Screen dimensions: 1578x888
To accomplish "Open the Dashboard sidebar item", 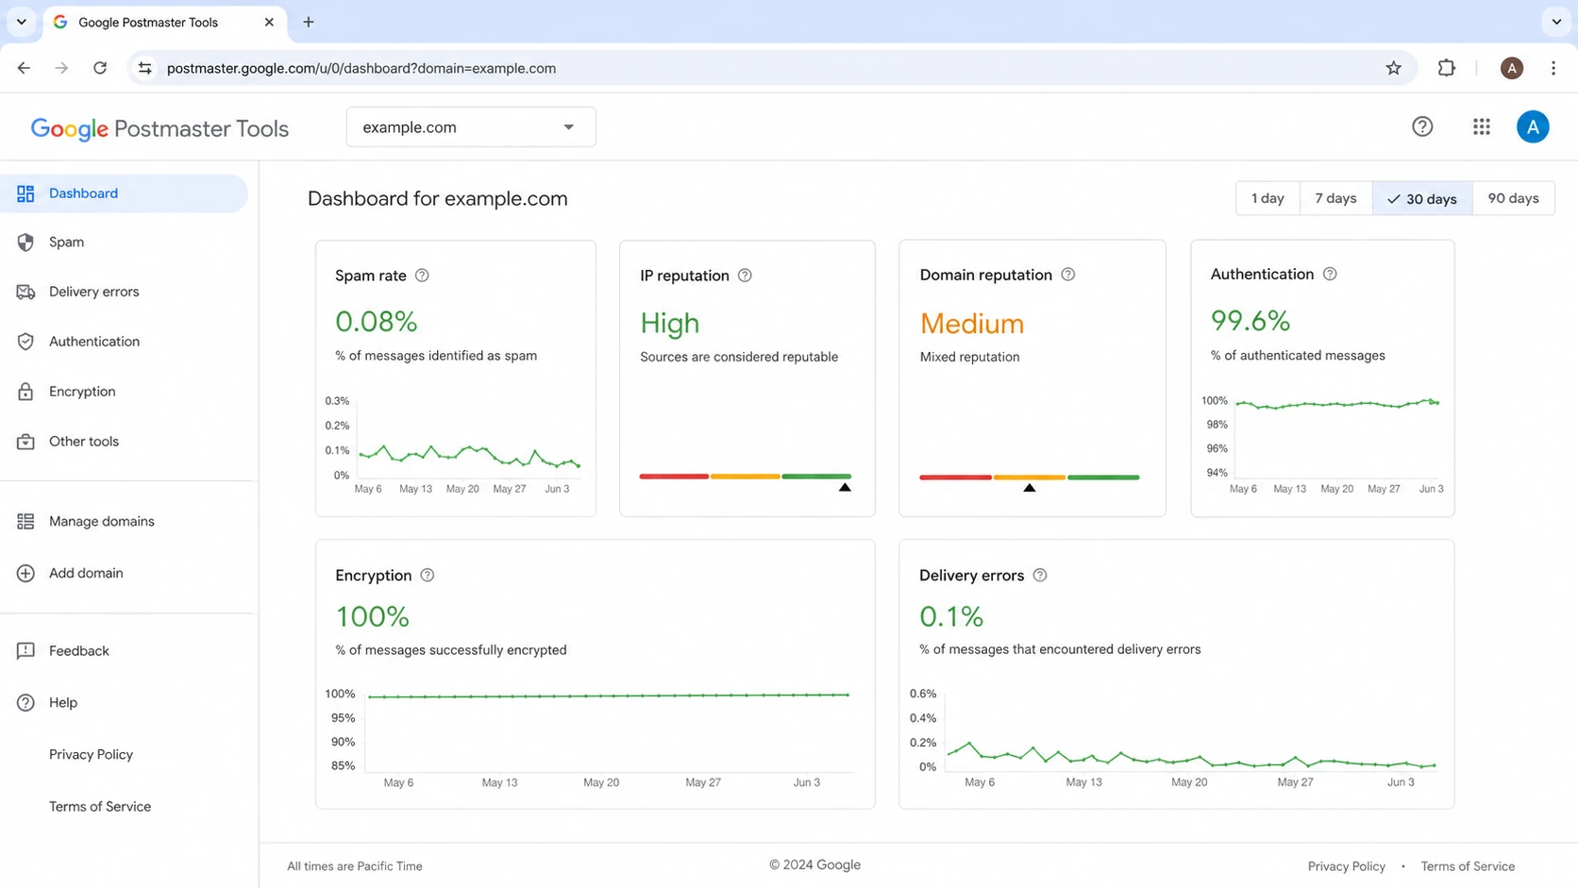I will coord(124,193).
